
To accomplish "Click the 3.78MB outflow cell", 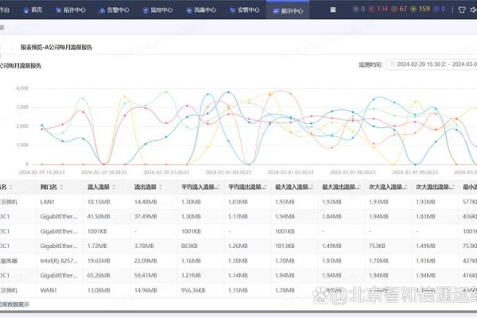I will [x=144, y=246].
